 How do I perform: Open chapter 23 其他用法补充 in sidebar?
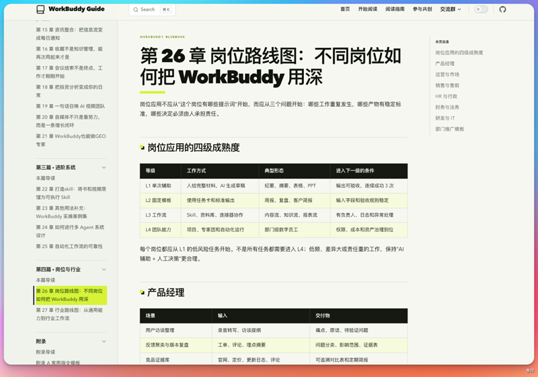[x=61, y=212]
